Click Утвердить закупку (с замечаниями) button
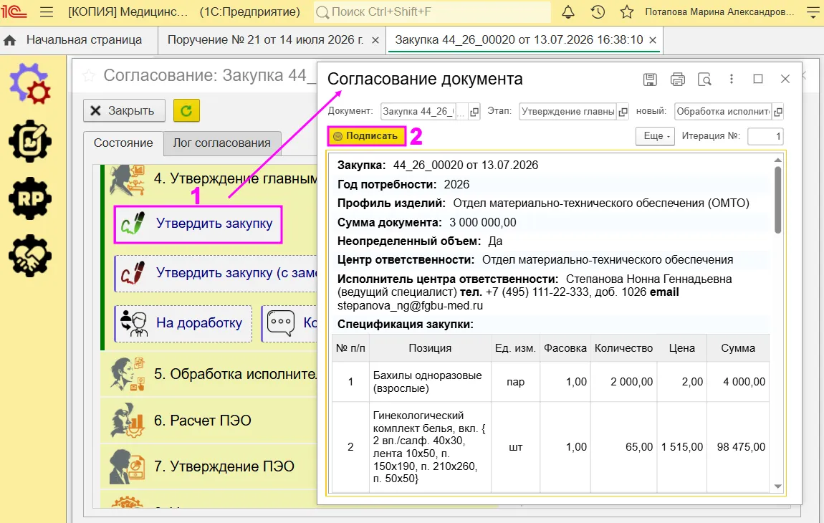The image size is (824, 523). [216, 274]
